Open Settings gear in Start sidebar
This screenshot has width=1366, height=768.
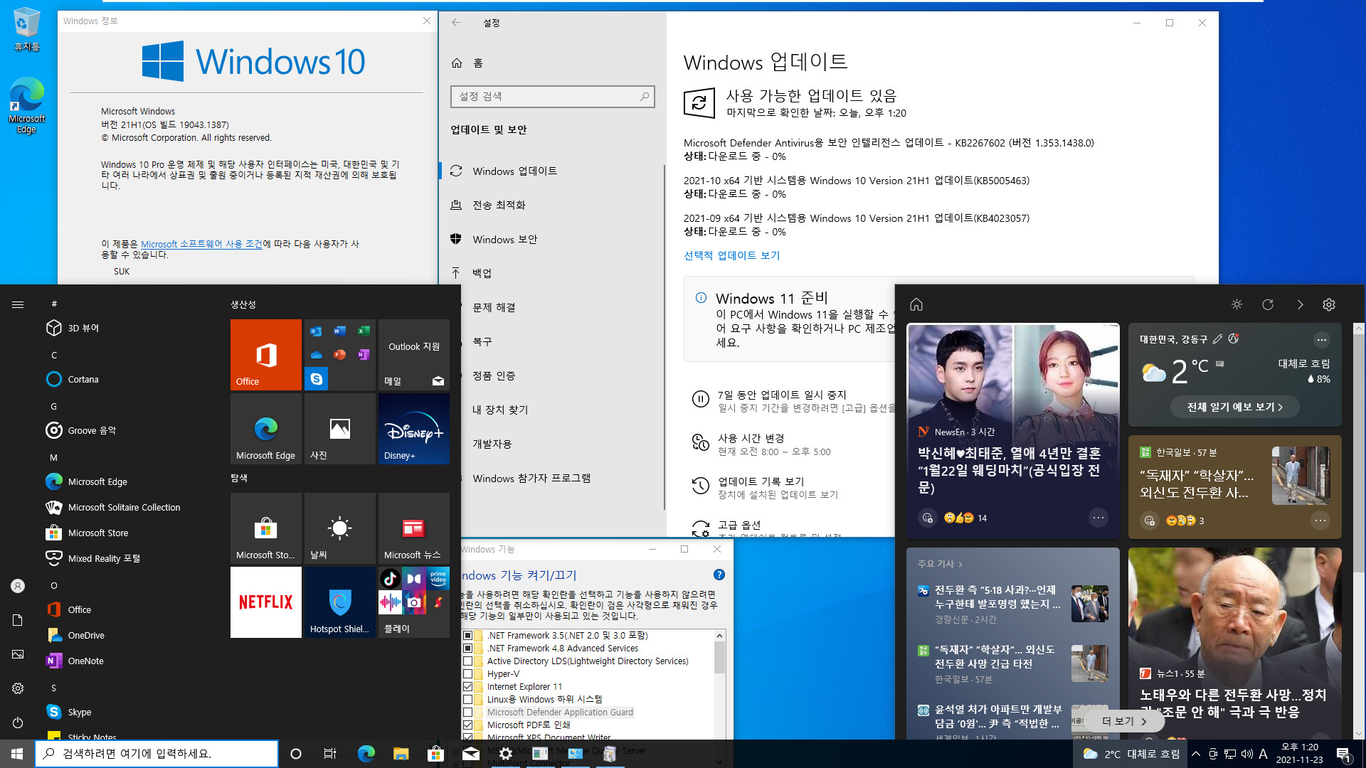(x=18, y=688)
